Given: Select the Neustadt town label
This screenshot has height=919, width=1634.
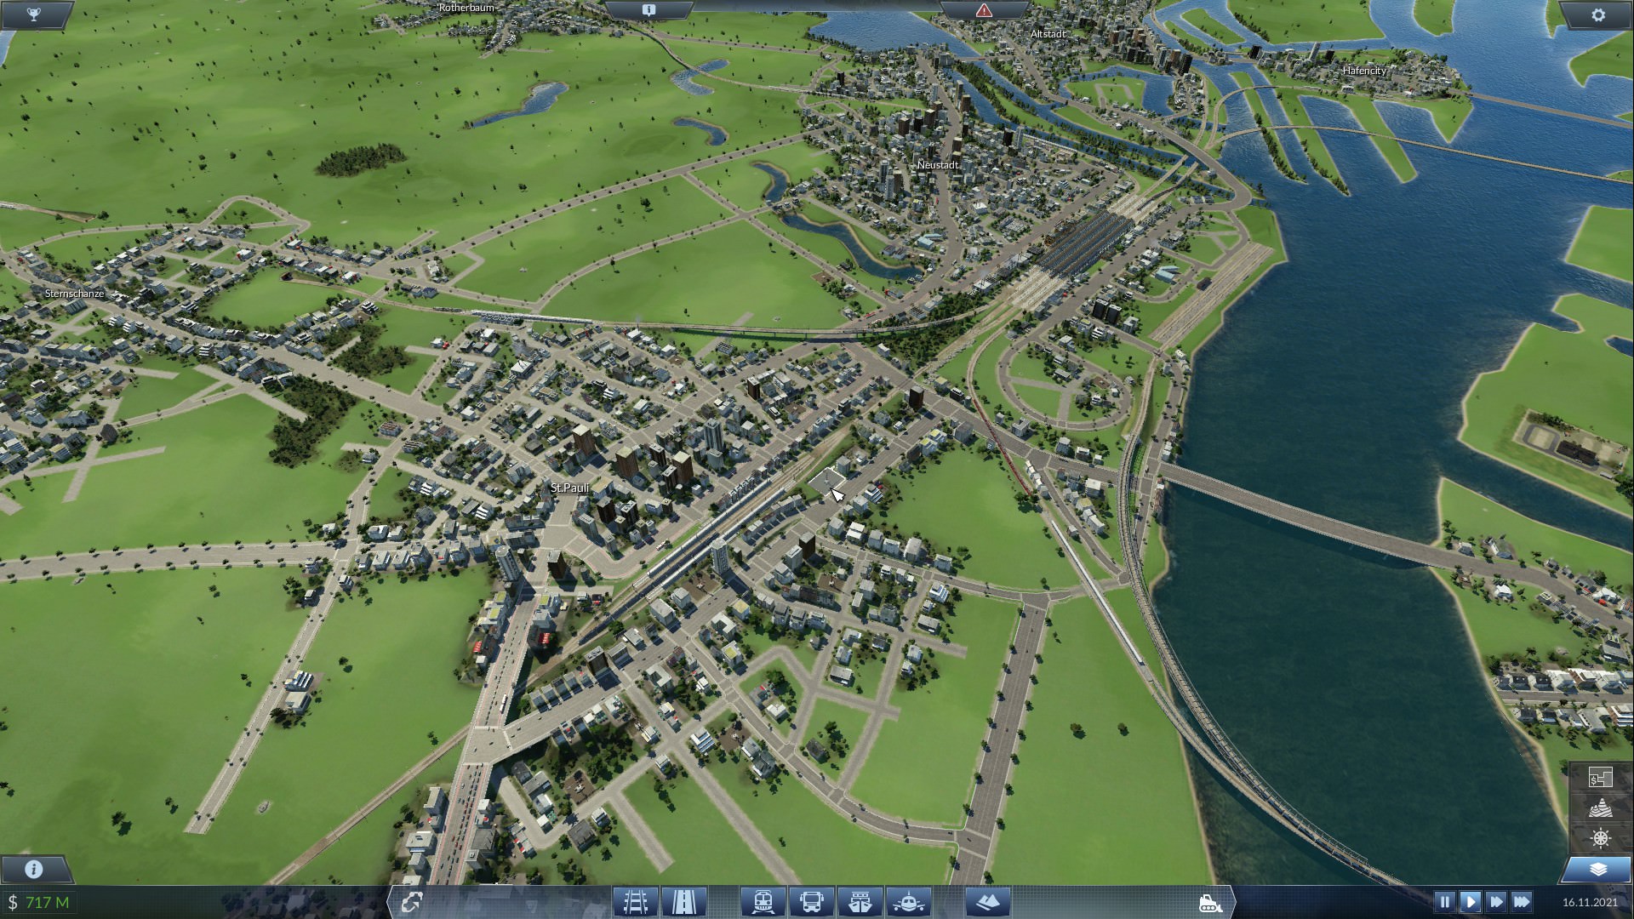Looking at the screenshot, I should [938, 165].
